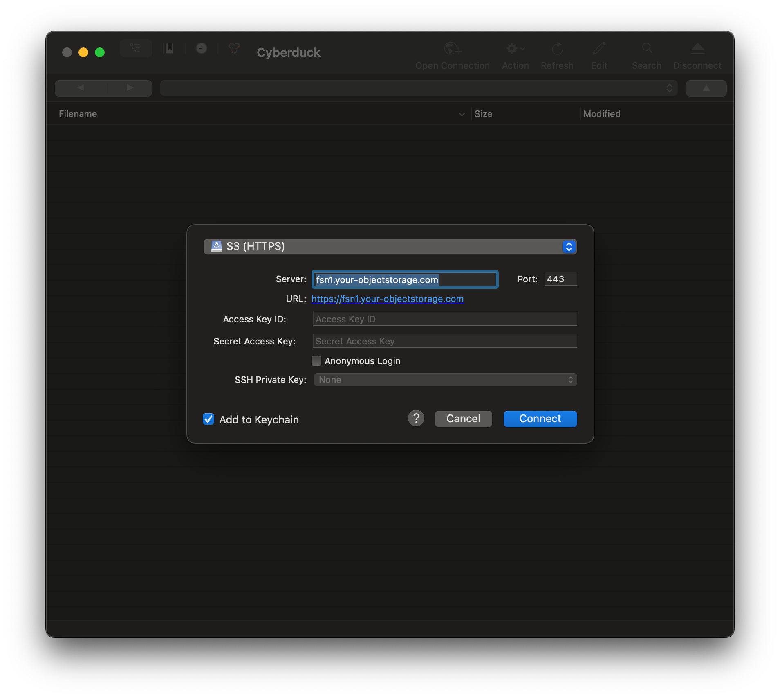Image resolution: width=780 pixels, height=698 pixels.
Task: Click the Cancel button
Action: pos(463,419)
